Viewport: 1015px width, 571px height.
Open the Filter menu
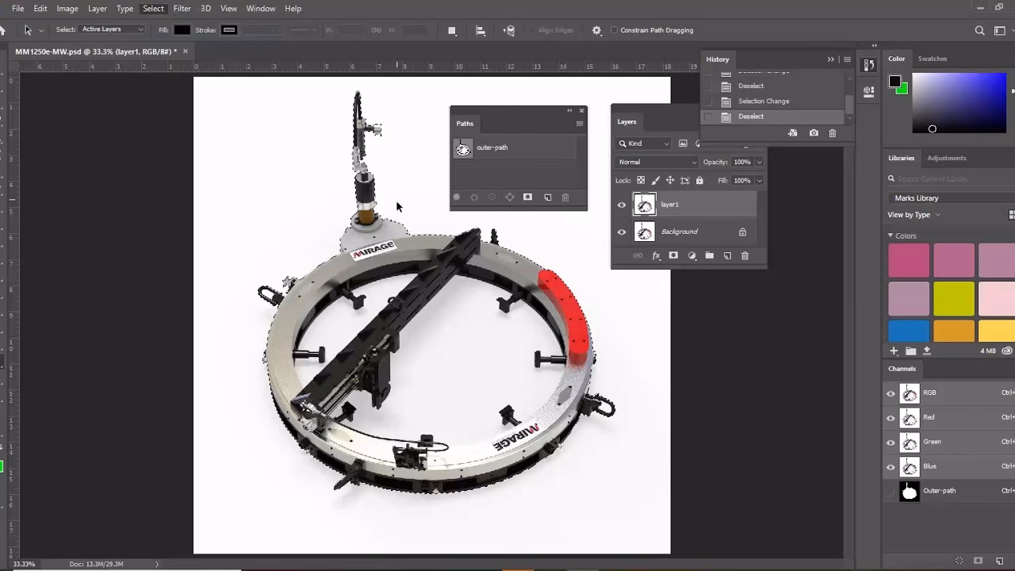[x=182, y=8]
